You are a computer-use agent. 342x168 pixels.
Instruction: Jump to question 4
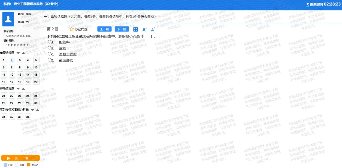point(28,60)
